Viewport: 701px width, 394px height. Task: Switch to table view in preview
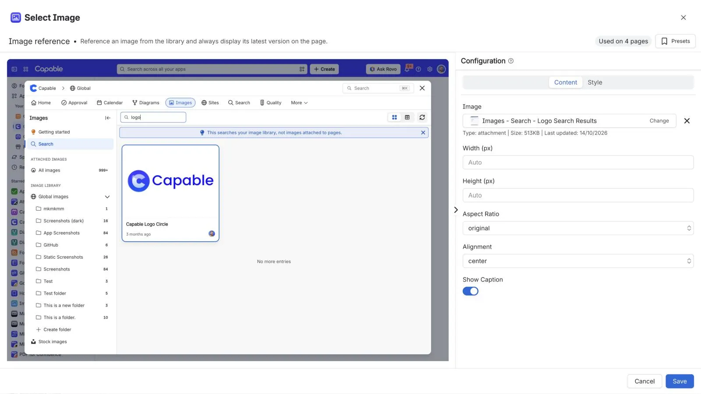point(407,117)
